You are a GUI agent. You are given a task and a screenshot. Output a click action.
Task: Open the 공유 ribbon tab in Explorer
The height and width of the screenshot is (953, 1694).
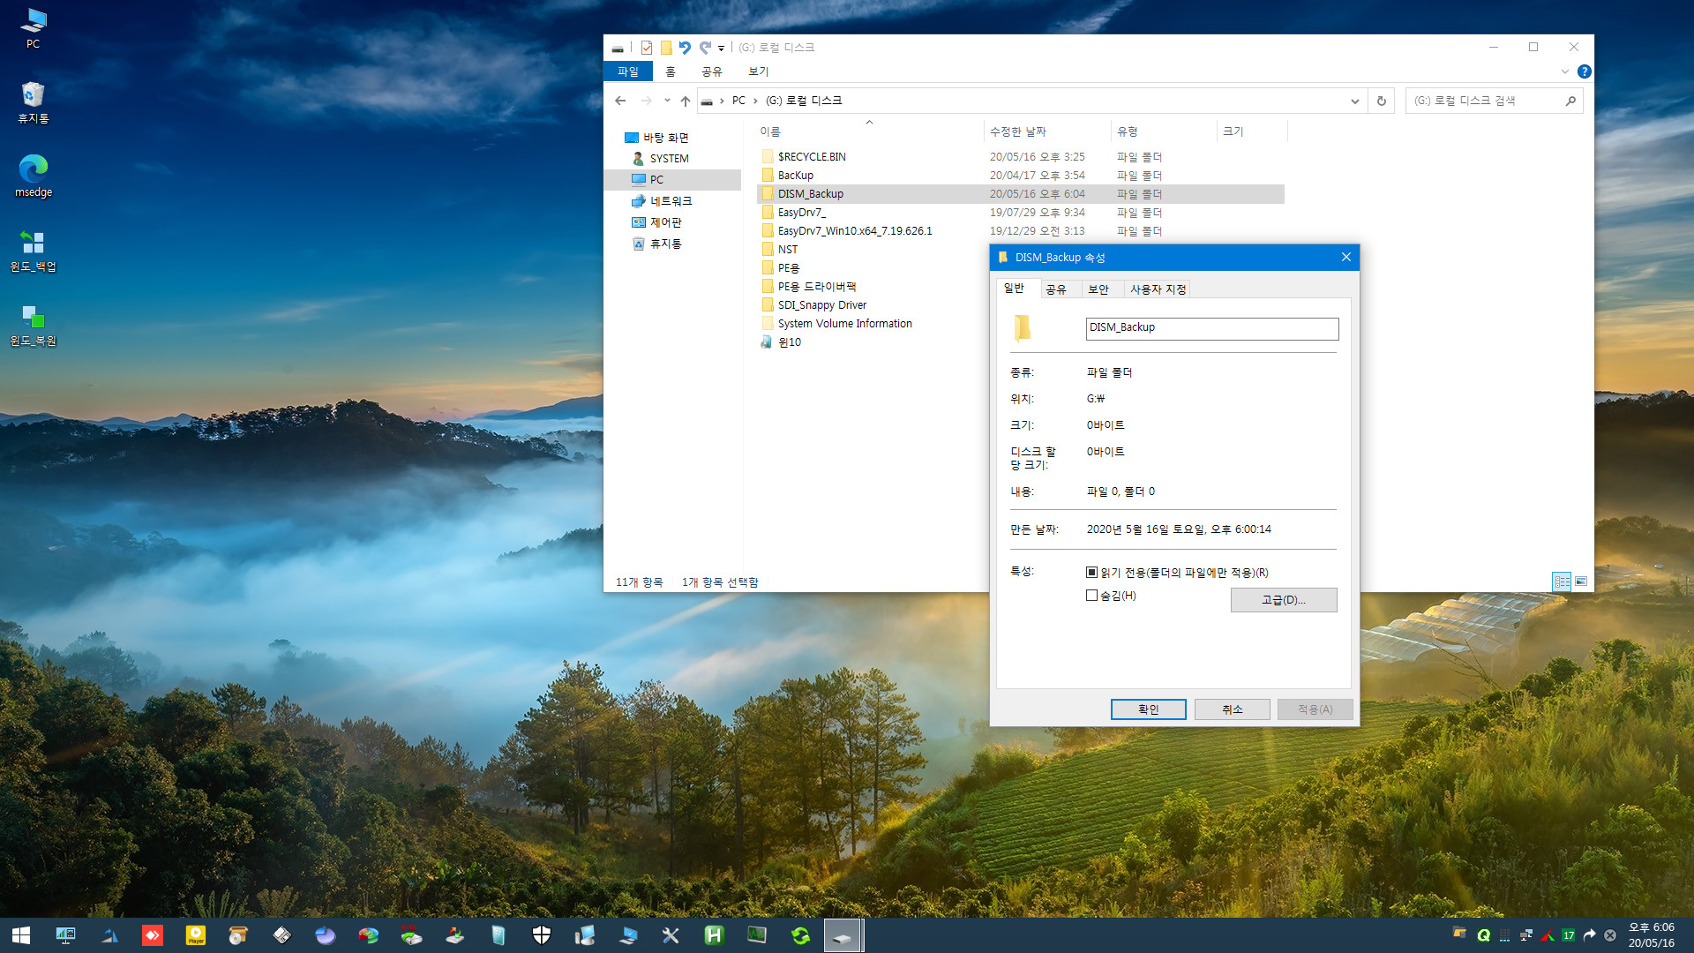[x=712, y=71]
